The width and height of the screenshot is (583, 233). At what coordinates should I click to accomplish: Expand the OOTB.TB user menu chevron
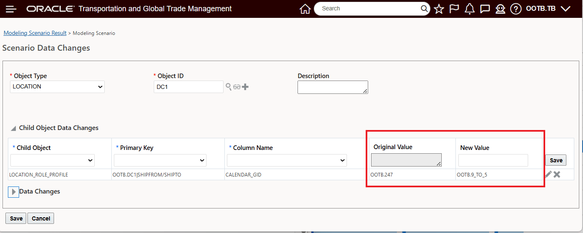(x=566, y=9)
